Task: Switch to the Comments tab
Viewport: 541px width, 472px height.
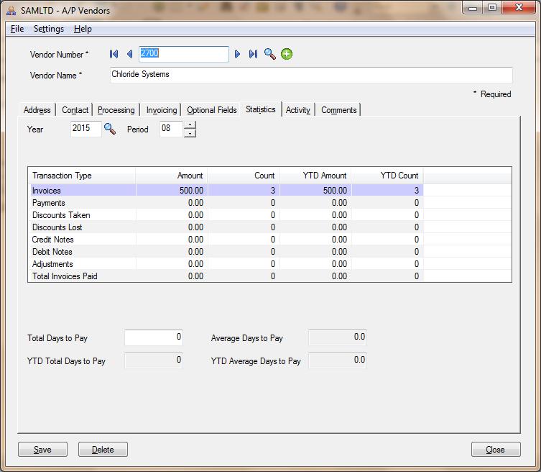Action: point(339,110)
